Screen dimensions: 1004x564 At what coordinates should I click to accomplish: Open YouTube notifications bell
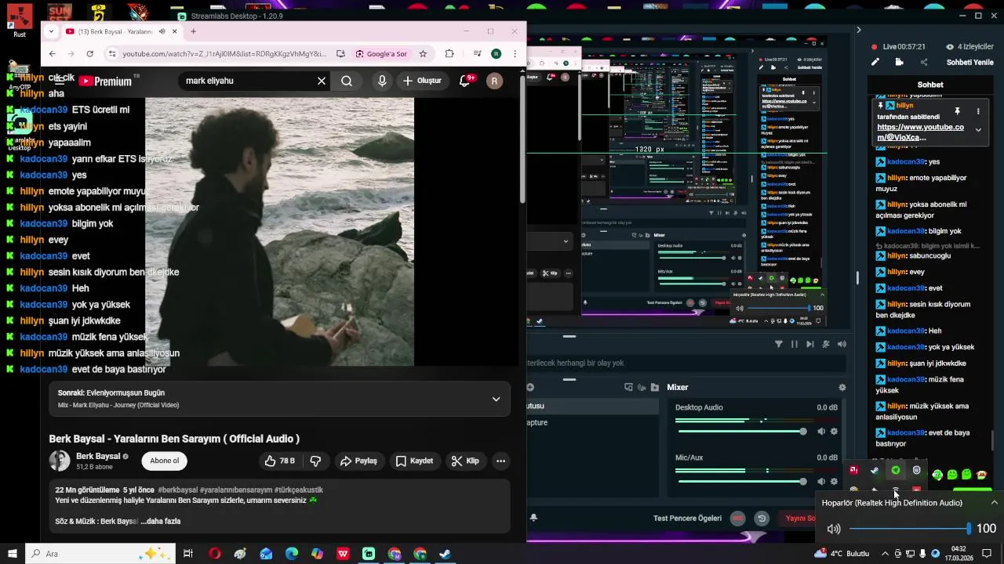464,81
